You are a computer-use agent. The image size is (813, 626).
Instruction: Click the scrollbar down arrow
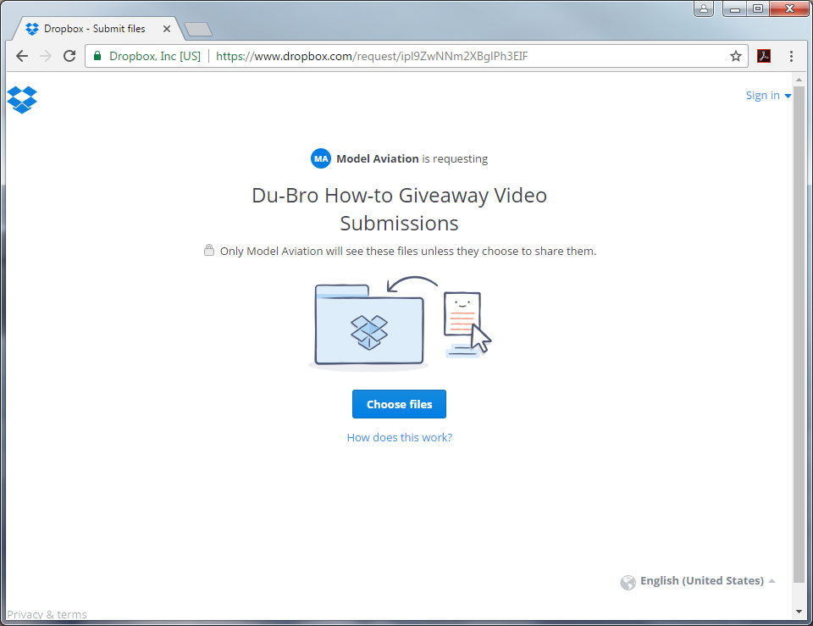pos(799,611)
